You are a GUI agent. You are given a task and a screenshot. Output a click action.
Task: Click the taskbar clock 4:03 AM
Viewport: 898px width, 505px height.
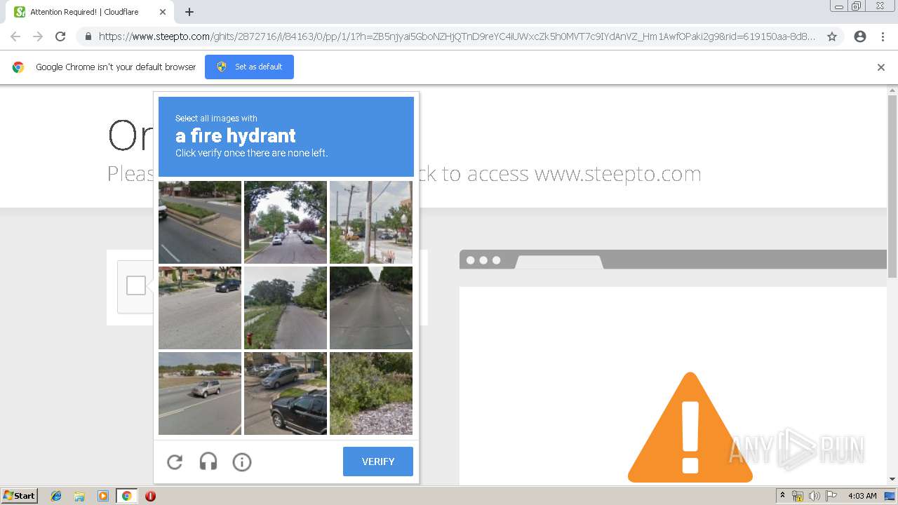point(862,496)
